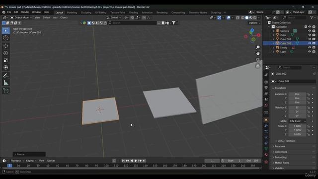The width and height of the screenshot is (318, 179).
Task: Play the animation forward
Action: (x=136, y=161)
